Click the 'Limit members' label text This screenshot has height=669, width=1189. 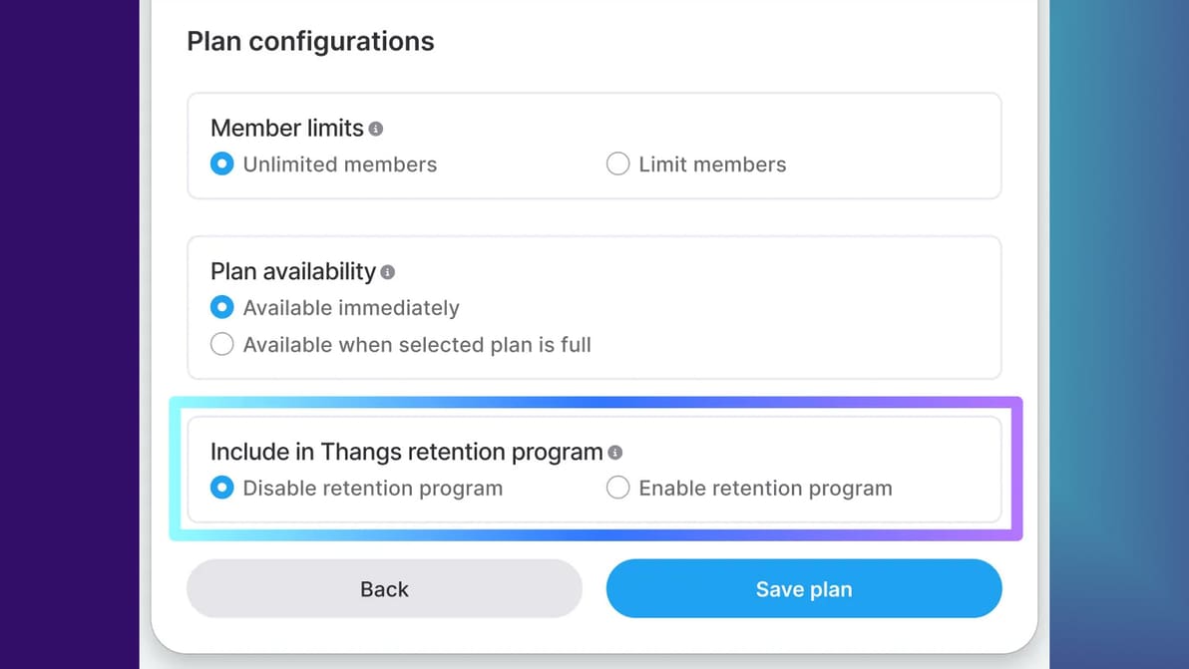[x=712, y=166]
